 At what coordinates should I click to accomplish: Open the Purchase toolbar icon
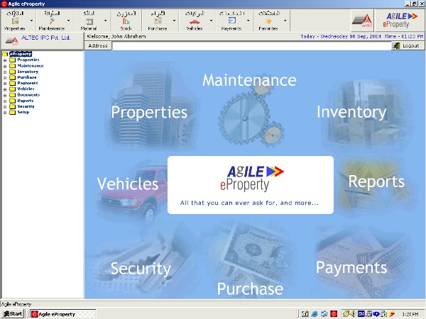pyautogui.click(x=158, y=21)
